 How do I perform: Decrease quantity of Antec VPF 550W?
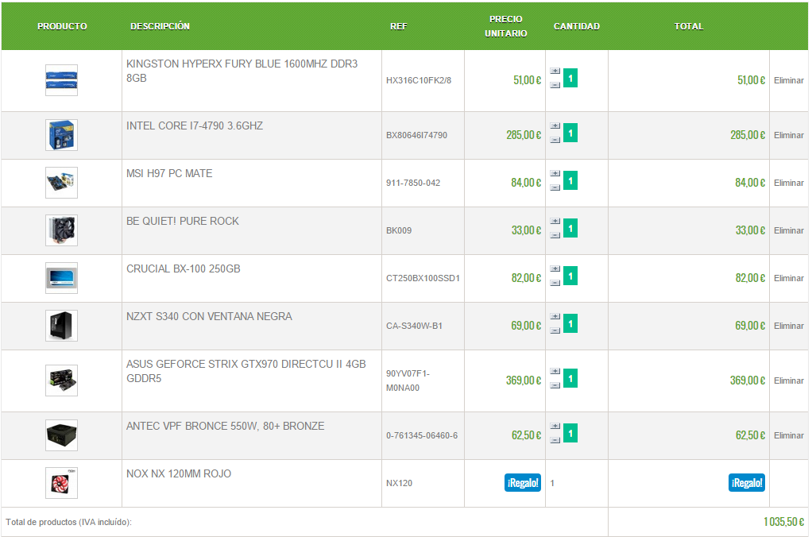tap(555, 441)
